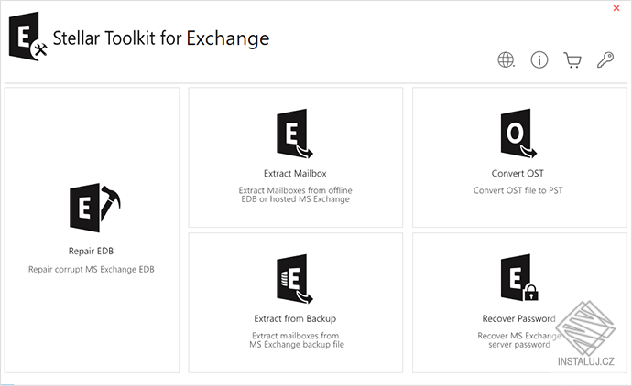Viewport: 632px width, 386px height.
Task: Select the Extract Mailbox title
Action: pos(295,174)
